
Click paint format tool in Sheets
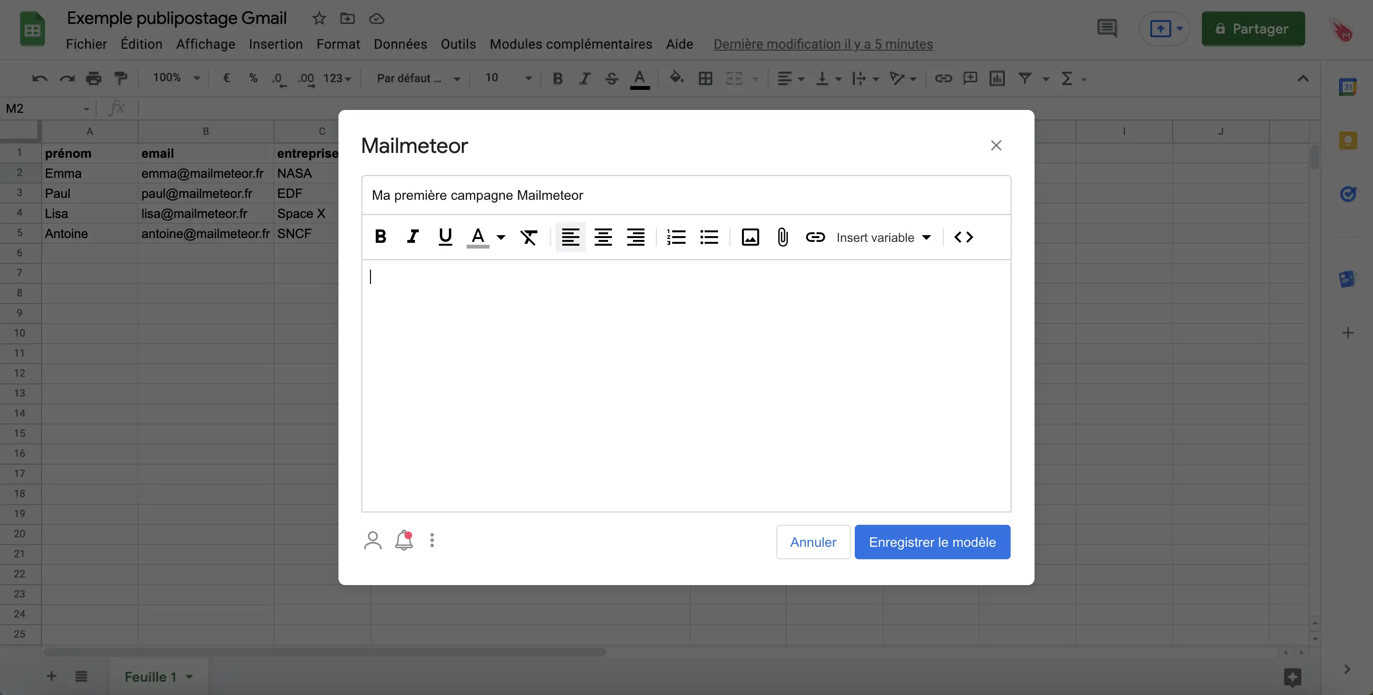point(121,79)
